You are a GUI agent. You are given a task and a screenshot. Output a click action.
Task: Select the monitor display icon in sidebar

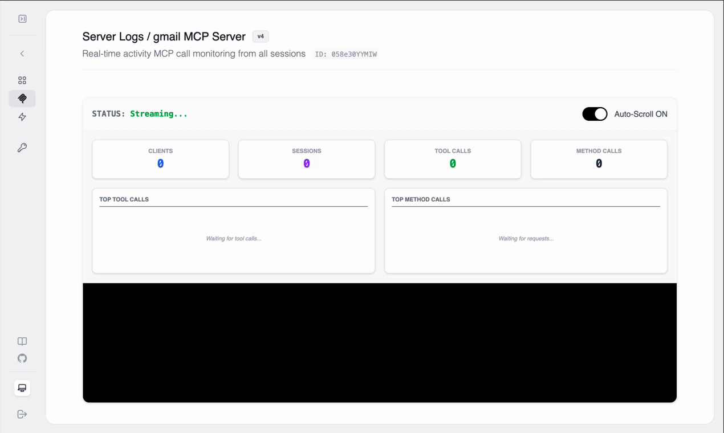22,387
